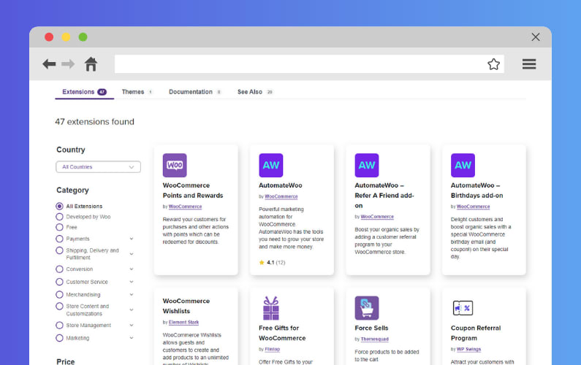Expand the Customer Service chevron
This screenshot has height=365, width=581.
tap(132, 282)
